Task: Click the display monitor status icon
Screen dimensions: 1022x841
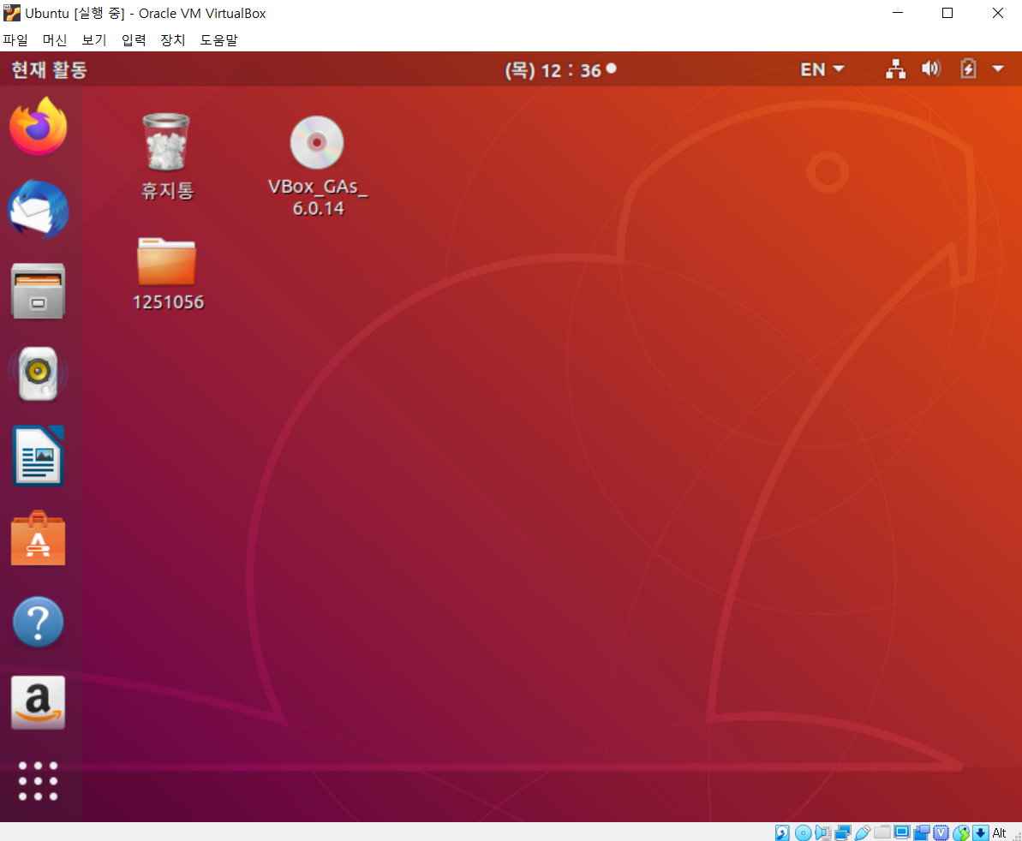Action: click(902, 832)
